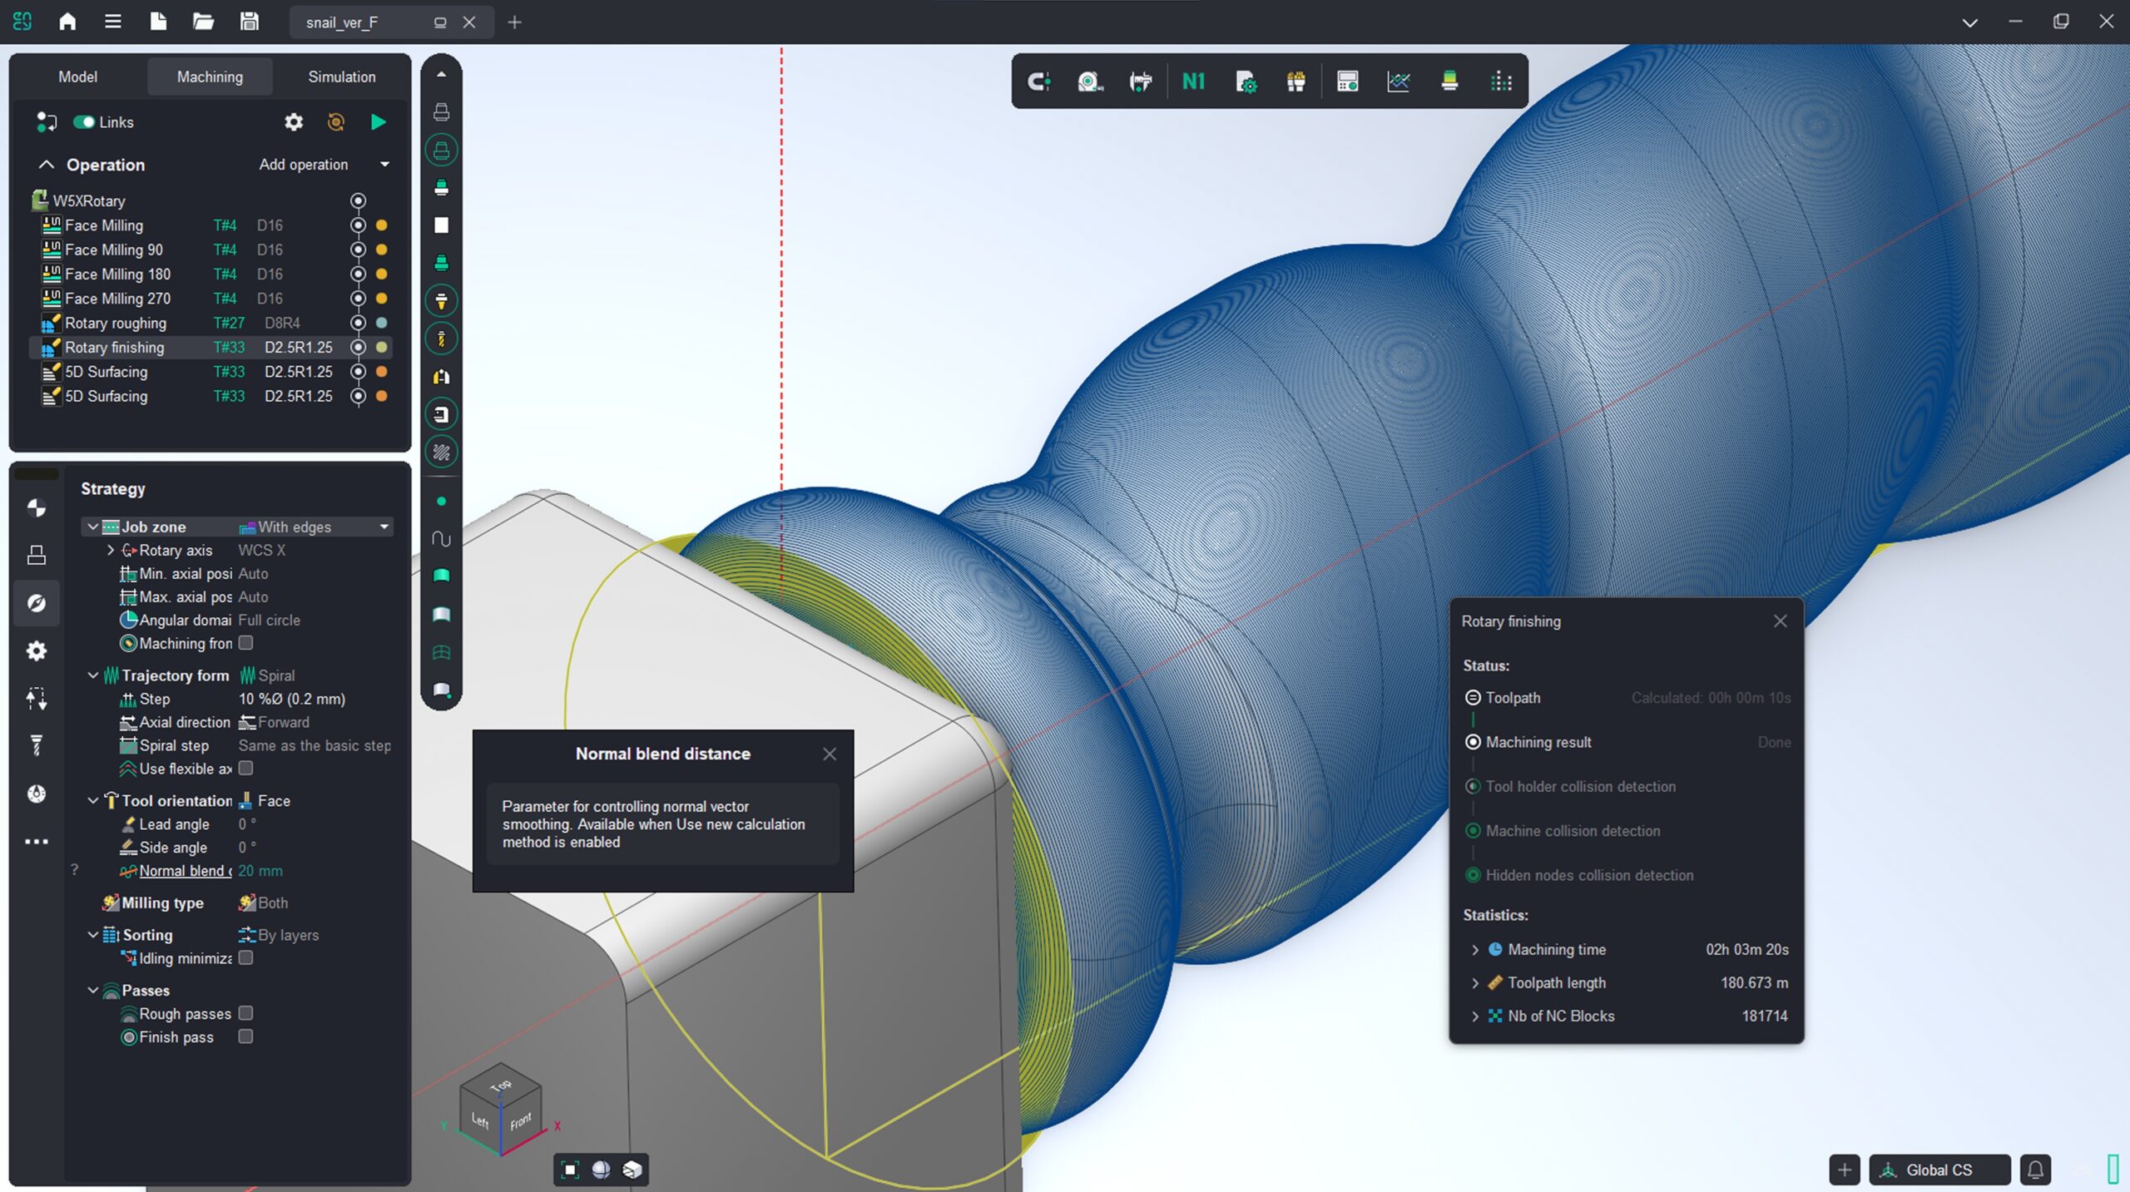
Task: Click the chart analysis icon in top toolbar
Action: 1398,82
